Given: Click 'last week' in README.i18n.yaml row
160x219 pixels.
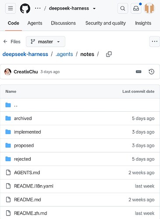Looking at the screenshot, I should [145, 186].
